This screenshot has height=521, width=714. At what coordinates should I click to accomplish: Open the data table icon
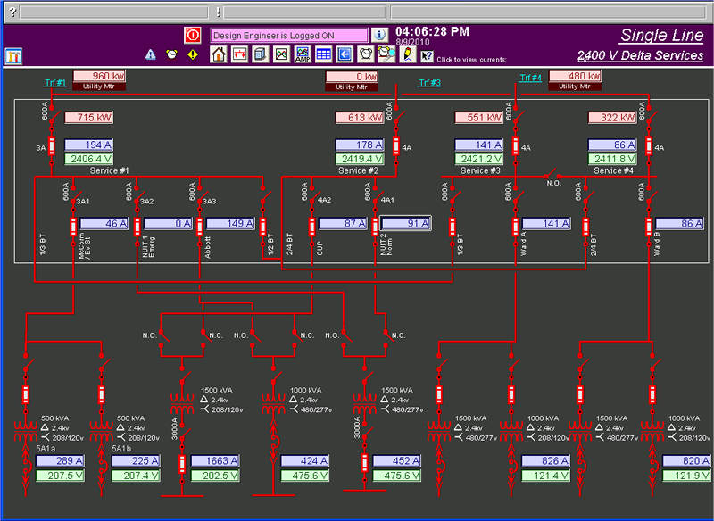pos(323,55)
